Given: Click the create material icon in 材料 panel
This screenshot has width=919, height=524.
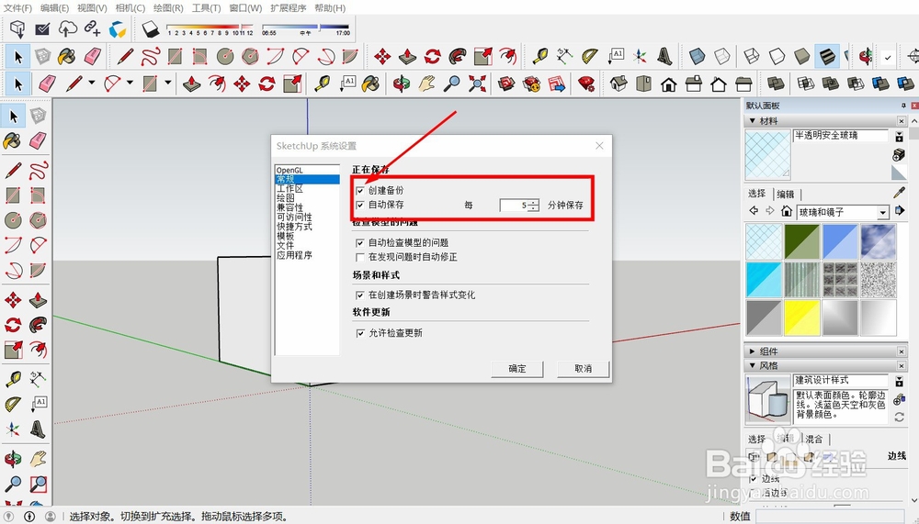Looking at the screenshot, I should tap(899, 154).
